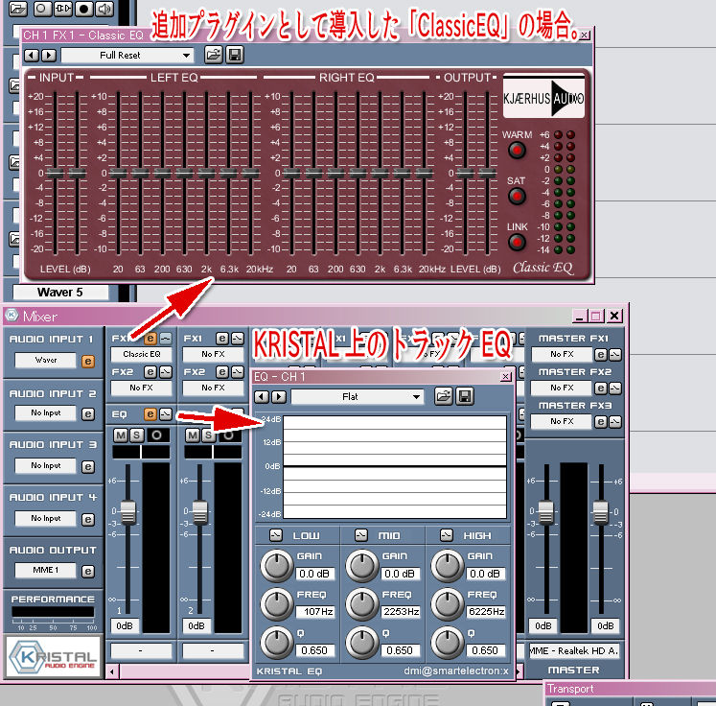The image size is (716, 706).
Task: Click the LOW band GAIN knob
Action: (x=276, y=566)
